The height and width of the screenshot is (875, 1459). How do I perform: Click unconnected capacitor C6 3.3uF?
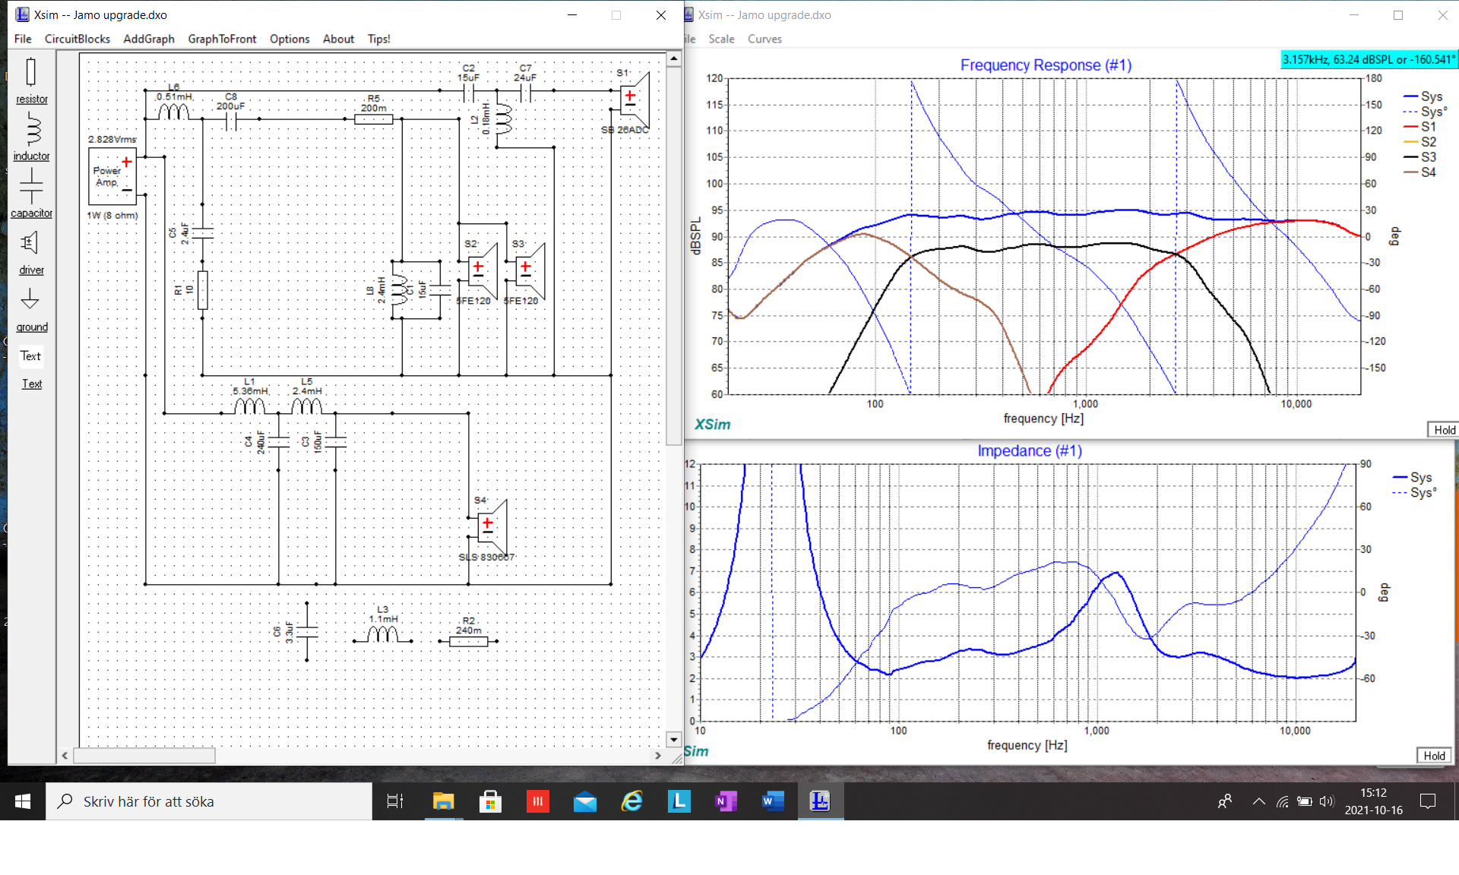[x=306, y=631]
